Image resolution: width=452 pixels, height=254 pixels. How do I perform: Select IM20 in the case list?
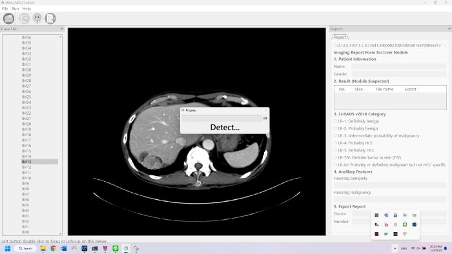[x=26, y=124]
